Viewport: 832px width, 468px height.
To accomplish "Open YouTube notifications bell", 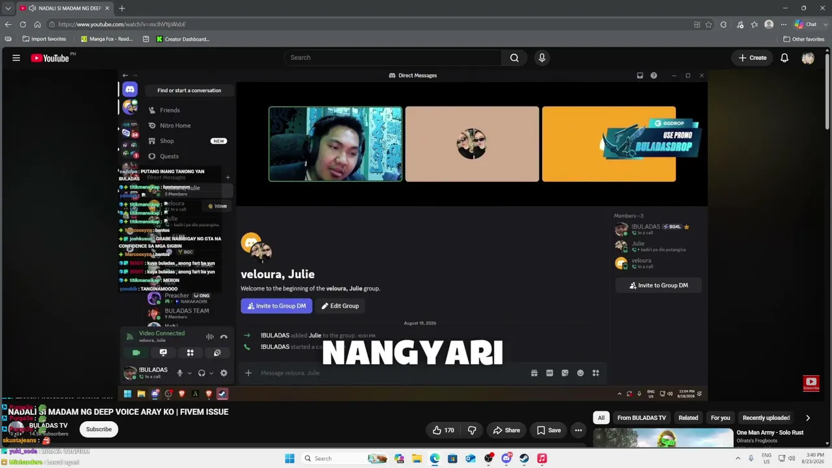I will coord(785,58).
